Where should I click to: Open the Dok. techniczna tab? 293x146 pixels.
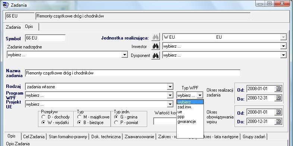pos(106,137)
